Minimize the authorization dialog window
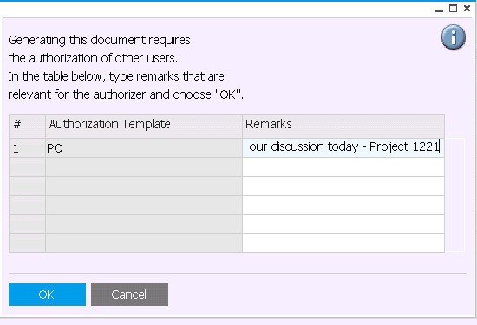 click(x=439, y=10)
